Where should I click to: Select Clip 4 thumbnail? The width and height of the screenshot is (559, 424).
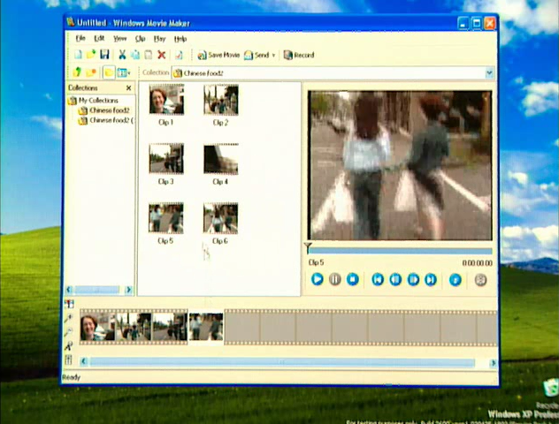[221, 159]
